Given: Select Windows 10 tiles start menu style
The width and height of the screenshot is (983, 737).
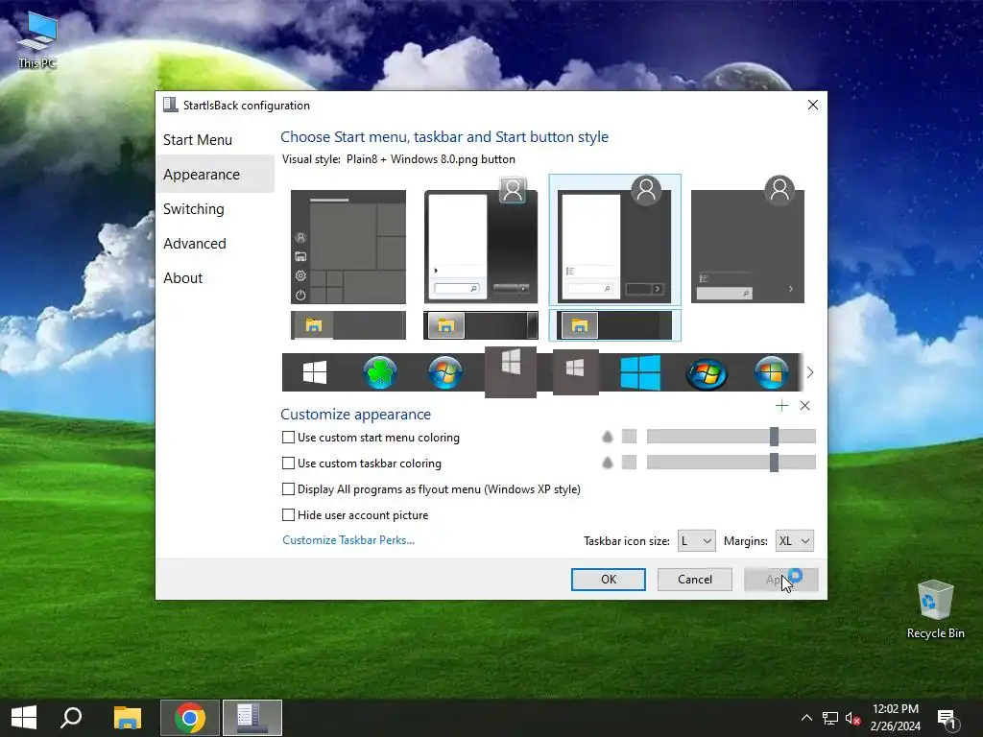Looking at the screenshot, I should (348, 247).
